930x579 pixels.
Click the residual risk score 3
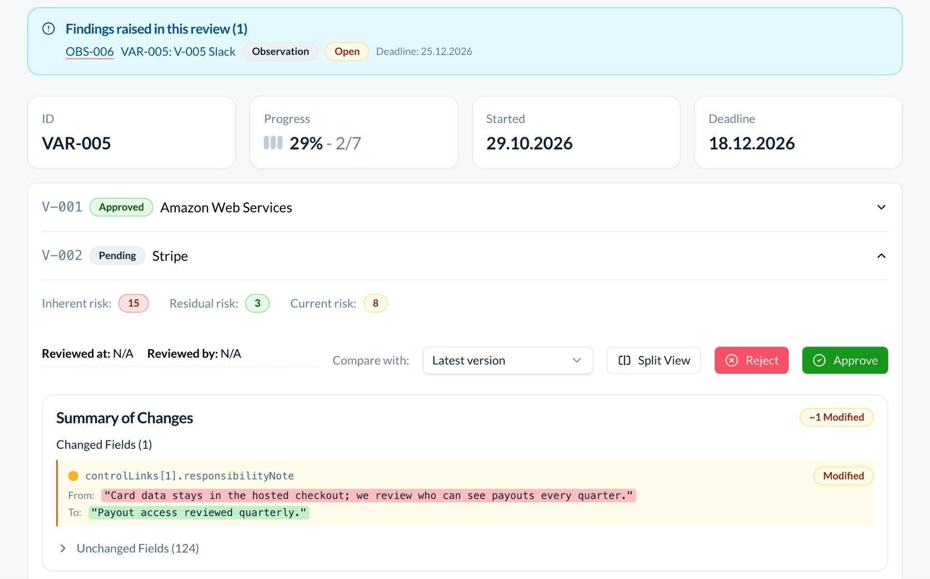tap(258, 303)
